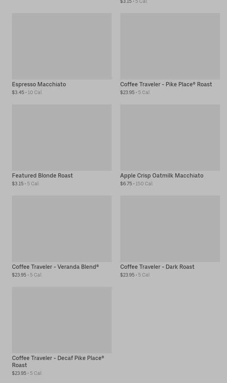Click the Featured Blonde Roast name
The image size is (227, 383).
pos(42,176)
